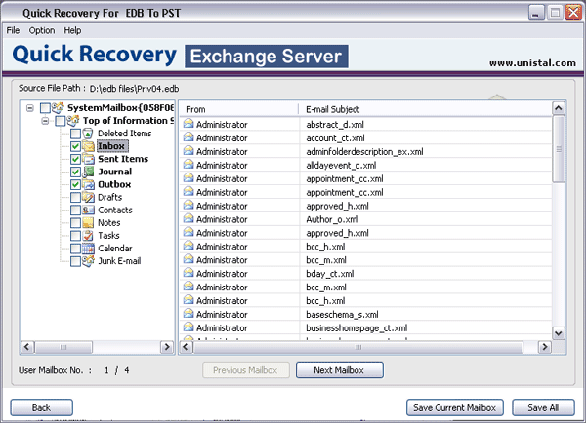The width and height of the screenshot is (586, 423).
Task: Select the bday_ct.xml email subject
Action: tap(330, 274)
